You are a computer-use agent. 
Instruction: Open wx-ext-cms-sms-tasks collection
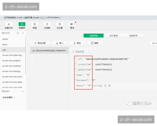click(x=13, y=82)
